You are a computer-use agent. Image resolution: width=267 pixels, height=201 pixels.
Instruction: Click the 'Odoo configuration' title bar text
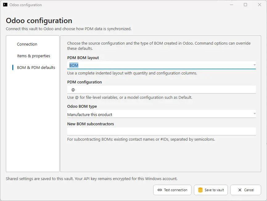click(26, 5)
